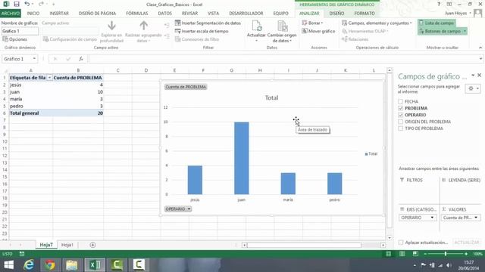
Task: Open File Explorer from taskbar
Action: click(71, 265)
